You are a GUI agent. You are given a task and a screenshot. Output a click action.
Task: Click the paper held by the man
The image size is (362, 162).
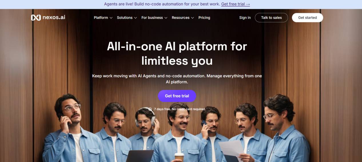tap(232, 151)
